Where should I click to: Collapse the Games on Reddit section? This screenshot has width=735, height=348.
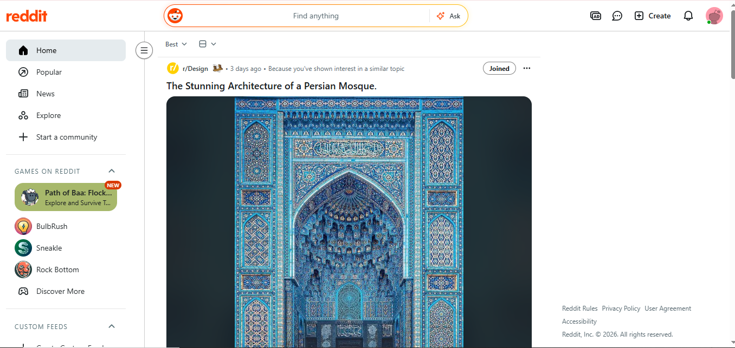pos(112,171)
